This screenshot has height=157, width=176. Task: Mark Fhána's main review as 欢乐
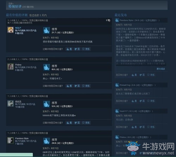(86, 86)
